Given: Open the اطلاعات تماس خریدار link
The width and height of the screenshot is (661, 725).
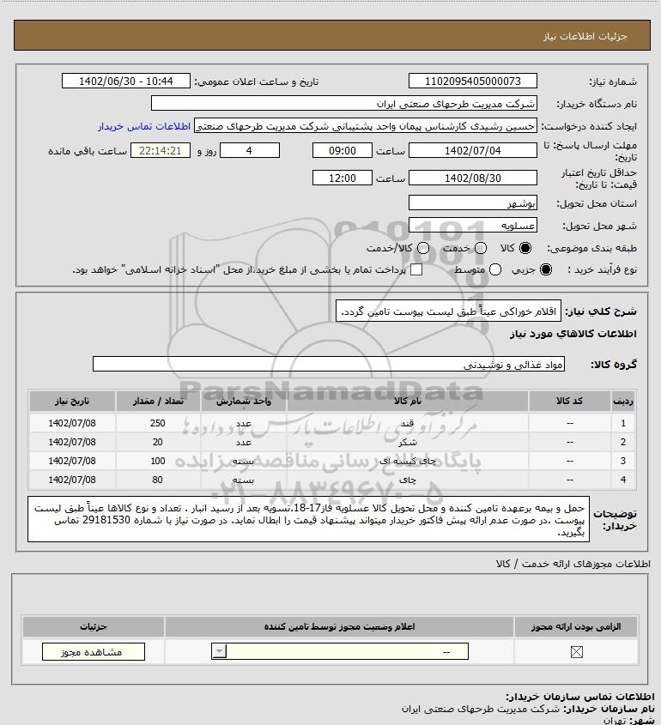Looking at the screenshot, I should coord(144,126).
